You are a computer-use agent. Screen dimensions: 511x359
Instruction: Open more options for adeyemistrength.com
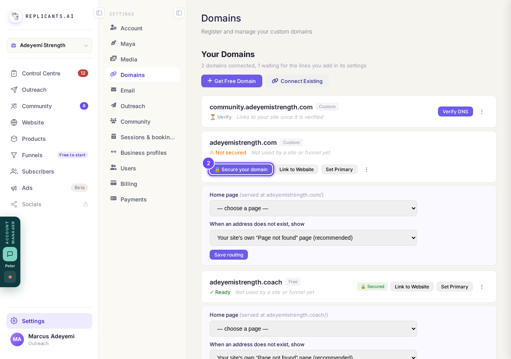point(366,170)
